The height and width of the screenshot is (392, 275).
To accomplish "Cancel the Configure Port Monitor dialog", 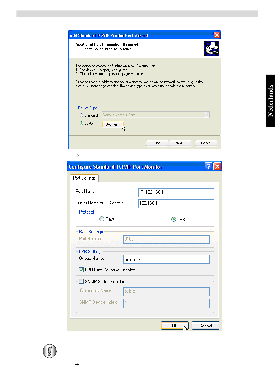I will click(x=206, y=326).
